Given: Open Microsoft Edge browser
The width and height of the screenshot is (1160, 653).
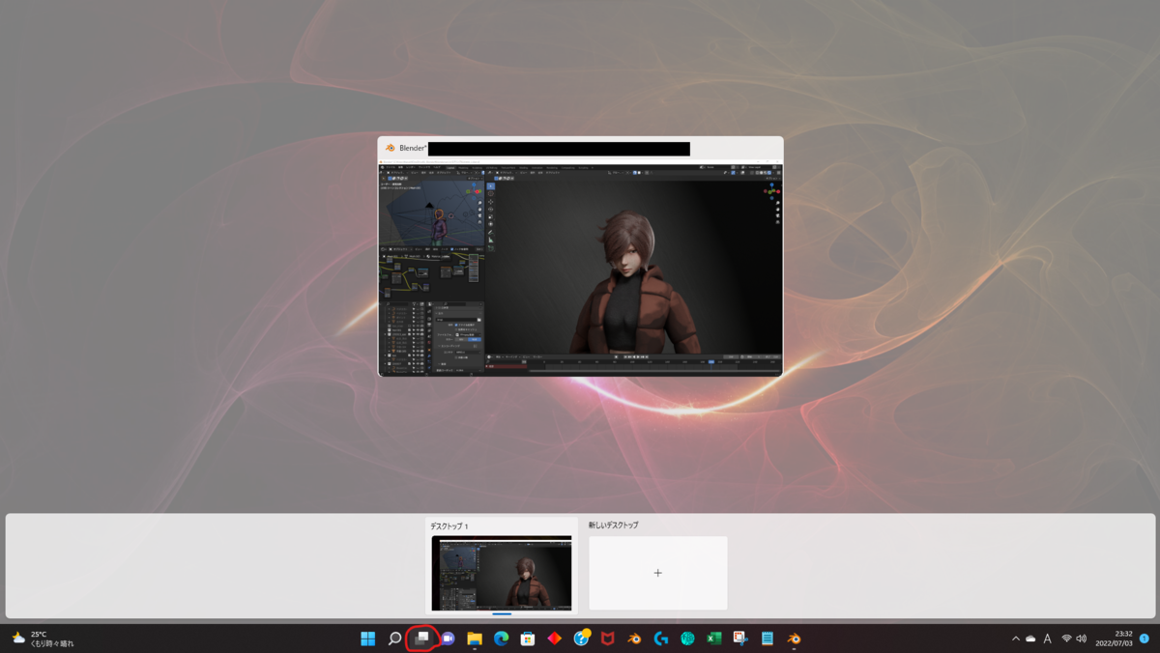Looking at the screenshot, I should coord(501,639).
